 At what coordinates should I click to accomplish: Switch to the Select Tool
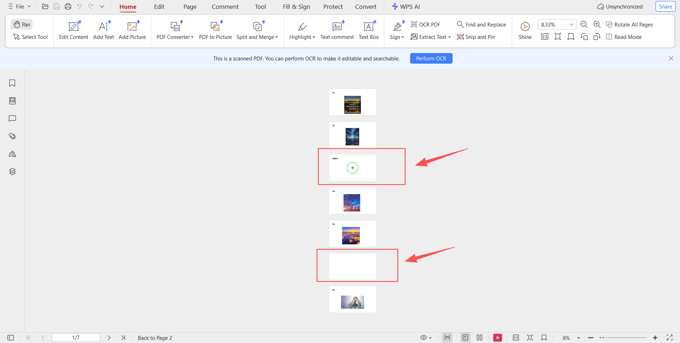pyautogui.click(x=30, y=37)
